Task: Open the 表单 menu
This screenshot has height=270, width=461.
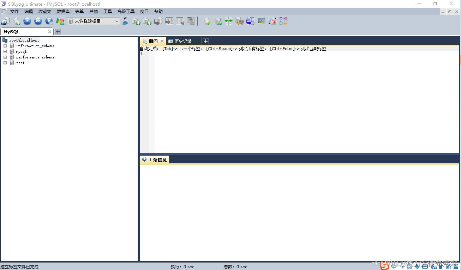Action: [79, 12]
